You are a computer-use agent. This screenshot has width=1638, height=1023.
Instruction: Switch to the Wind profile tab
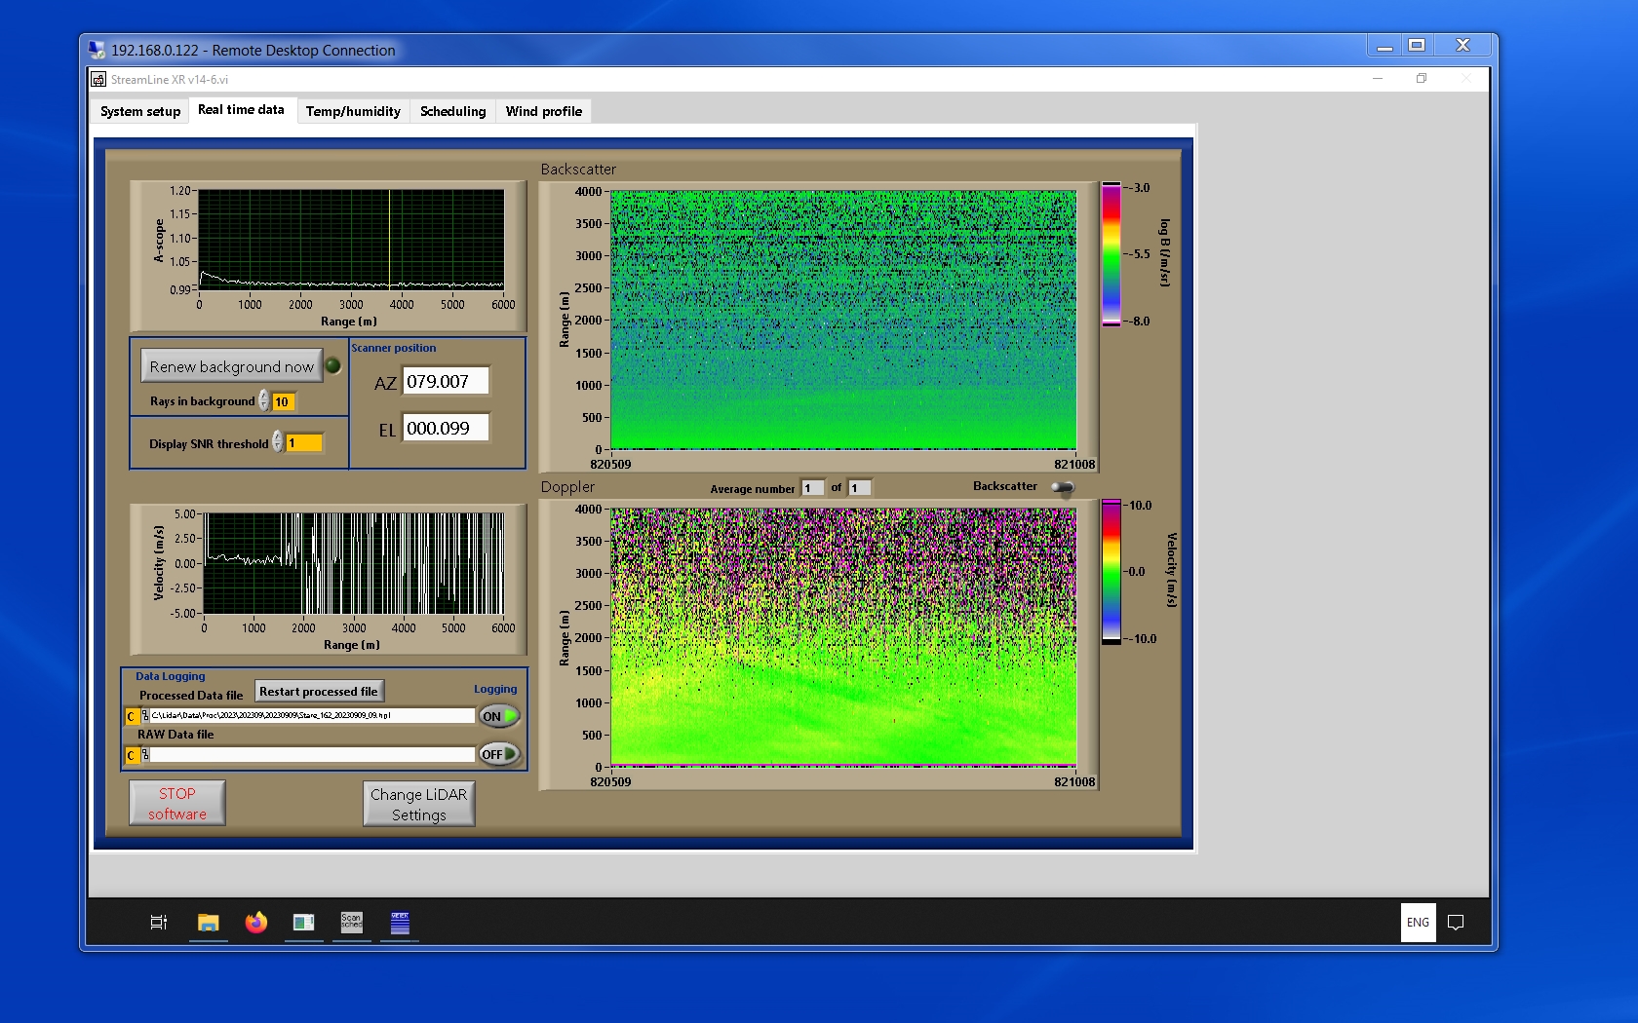(543, 111)
